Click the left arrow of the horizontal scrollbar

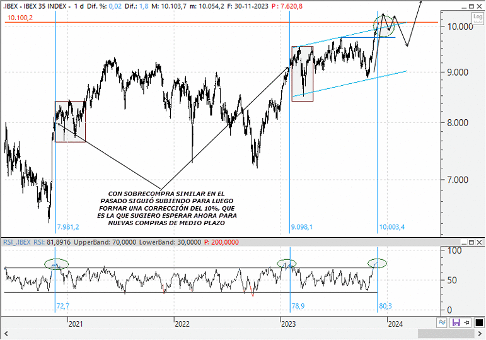click(x=6, y=334)
